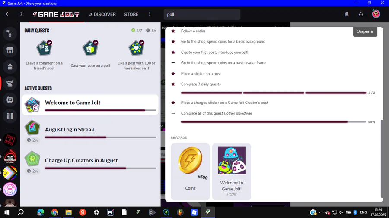Open the 'Welcome to Game Jolt' active quest

(x=90, y=105)
